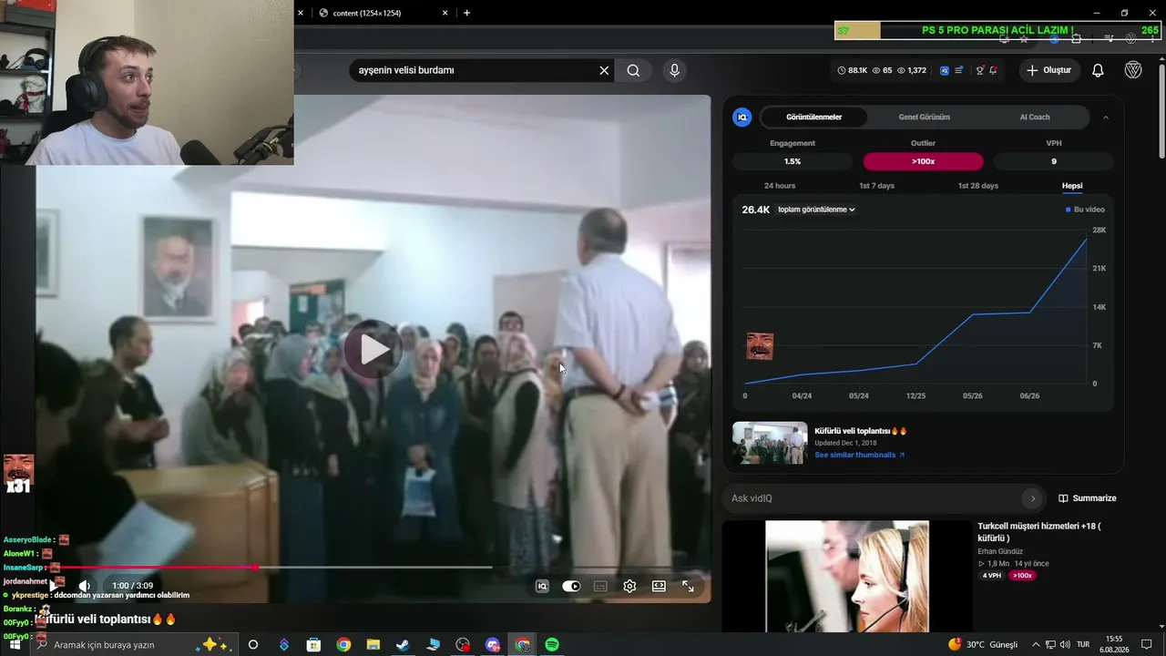Image resolution: width=1166 pixels, height=656 pixels.
Task: Clear the YouTube search box text
Action: coord(604,70)
